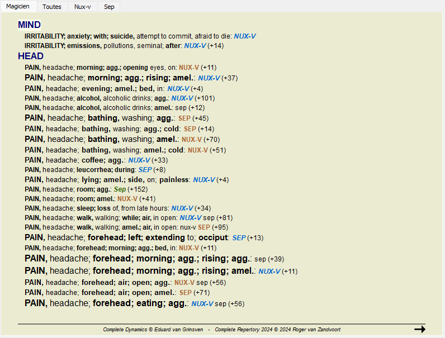Click sep in forehead eating agg. rubric
445x338 pixels.
click(221, 304)
